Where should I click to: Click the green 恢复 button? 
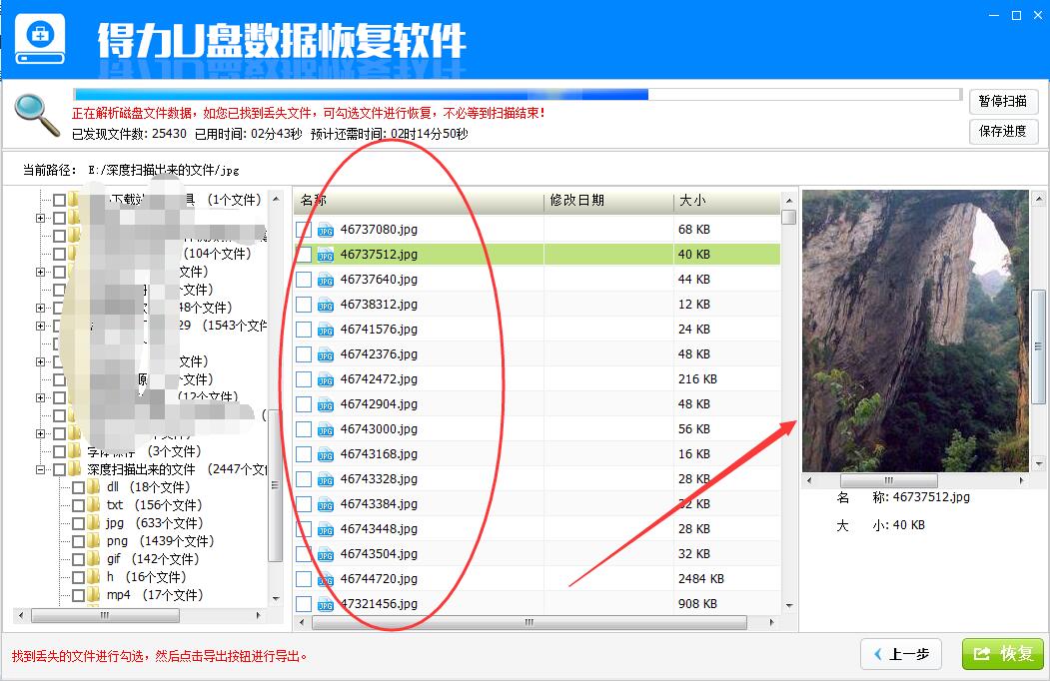click(x=1002, y=654)
